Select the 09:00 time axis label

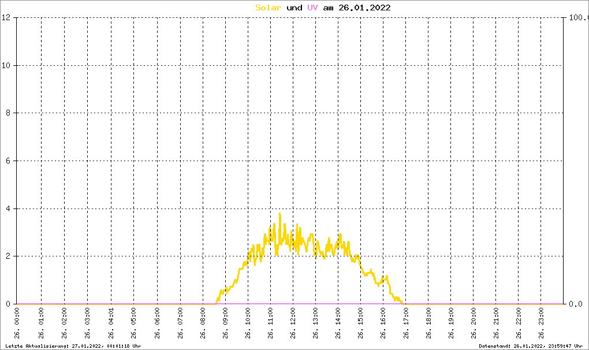(x=225, y=323)
